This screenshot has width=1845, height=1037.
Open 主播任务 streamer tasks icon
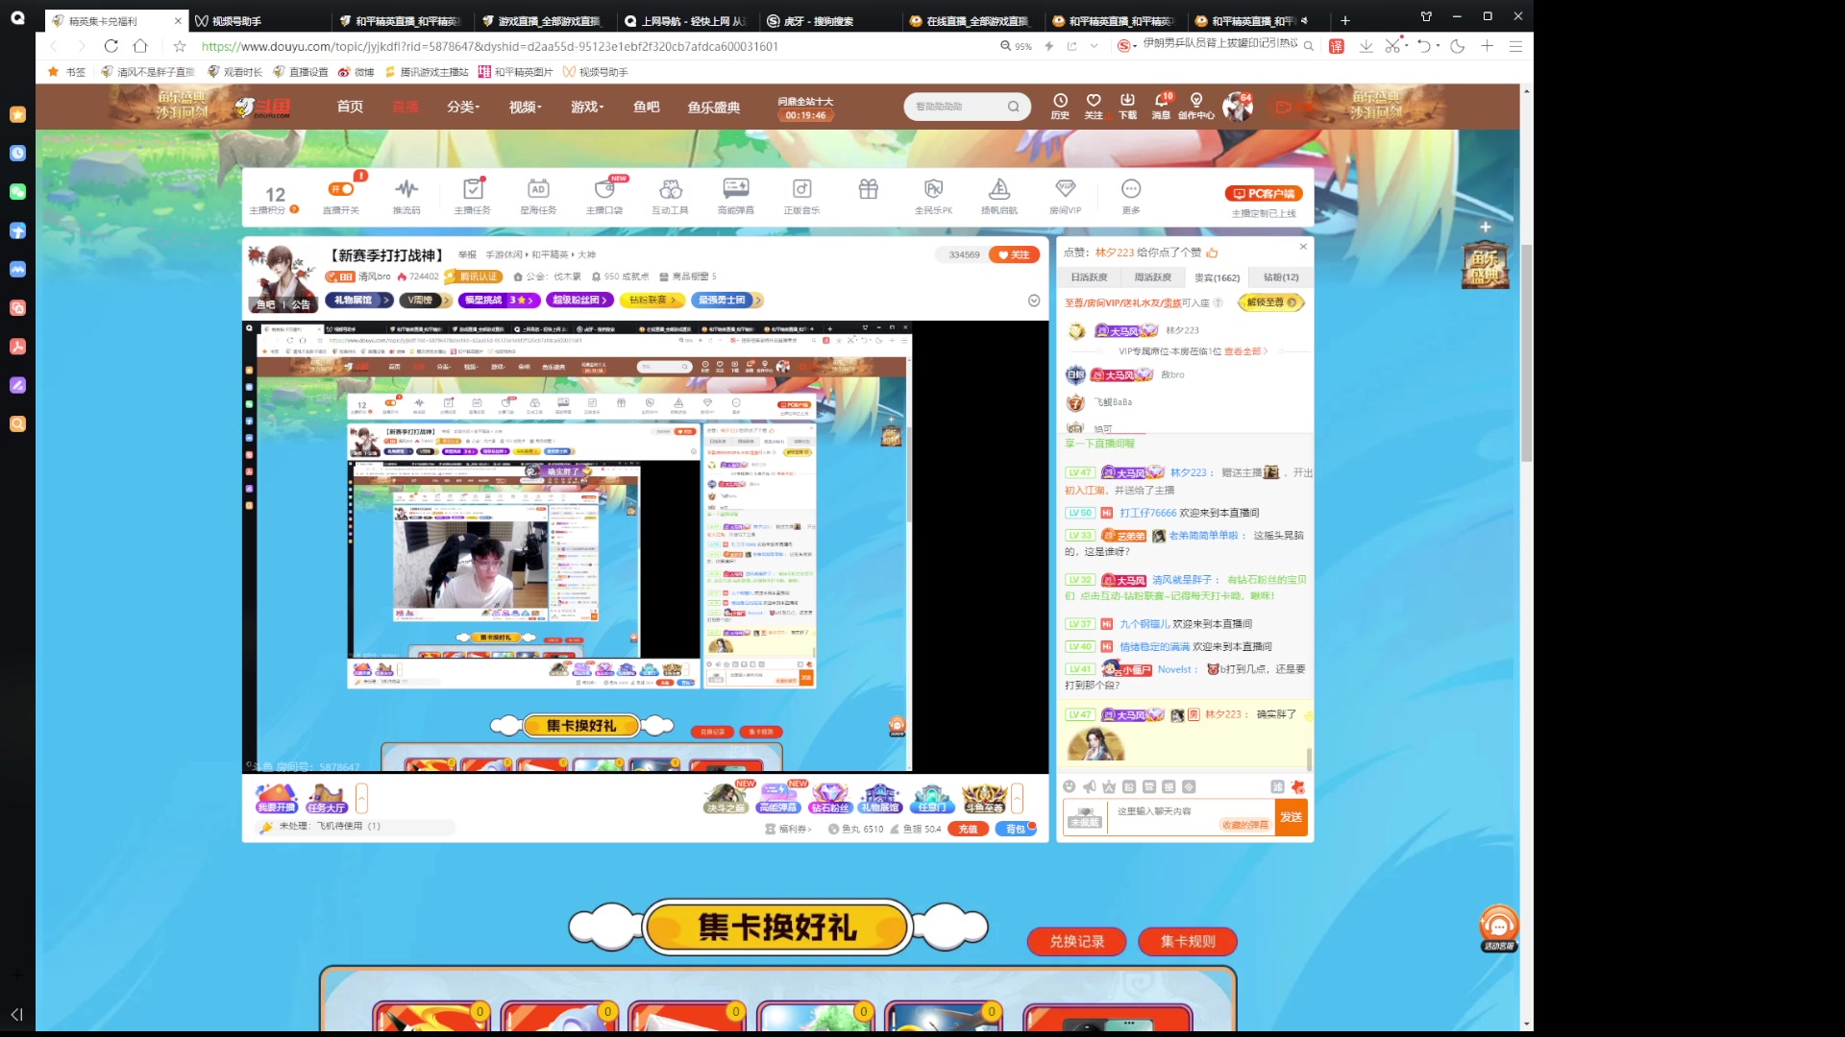[473, 195]
